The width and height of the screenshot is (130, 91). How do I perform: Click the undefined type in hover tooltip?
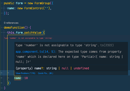(x=81, y=68)
